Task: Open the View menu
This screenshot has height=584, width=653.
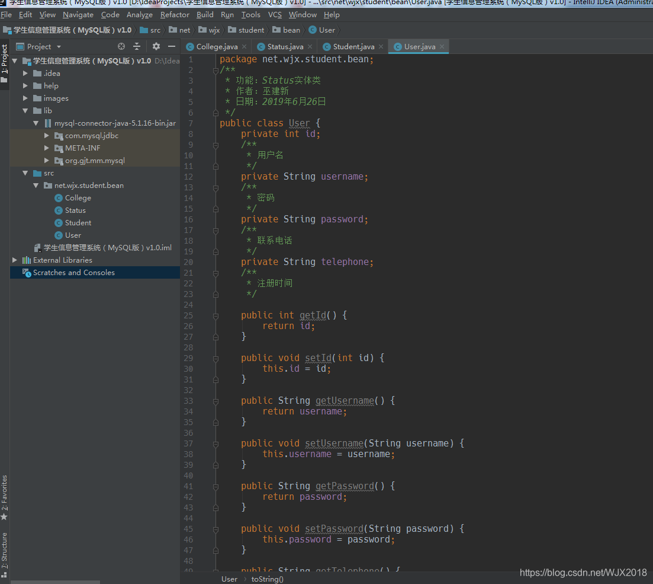Action: pyautogui.click(x=47, y=15)
